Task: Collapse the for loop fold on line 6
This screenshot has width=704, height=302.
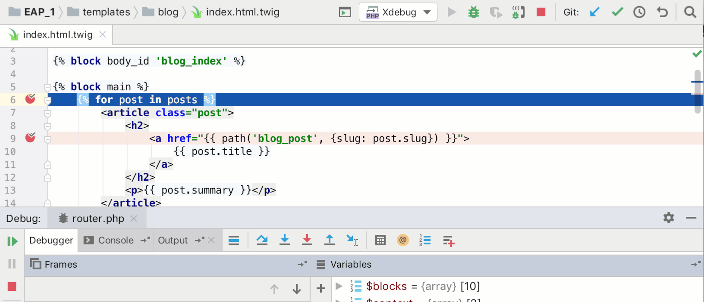Action: [48, 100]
